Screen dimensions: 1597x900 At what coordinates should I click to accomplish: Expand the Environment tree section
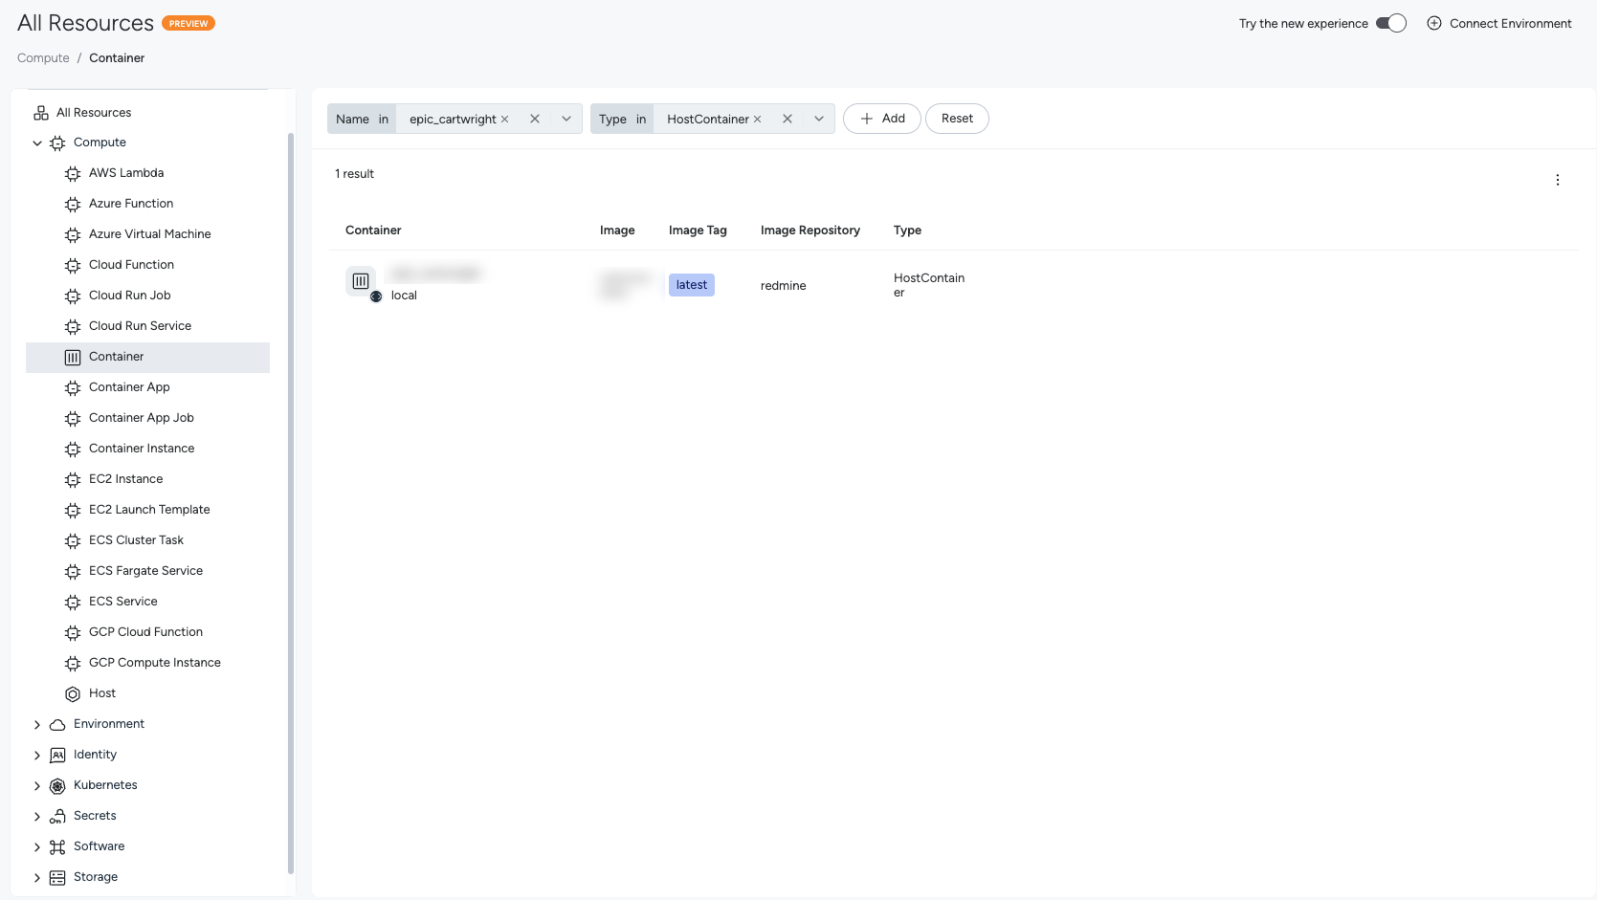point(37,724)
